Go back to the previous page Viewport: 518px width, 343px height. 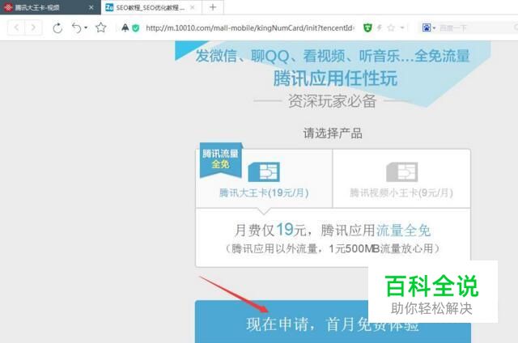pyautogui.click(x=16, y=28)
